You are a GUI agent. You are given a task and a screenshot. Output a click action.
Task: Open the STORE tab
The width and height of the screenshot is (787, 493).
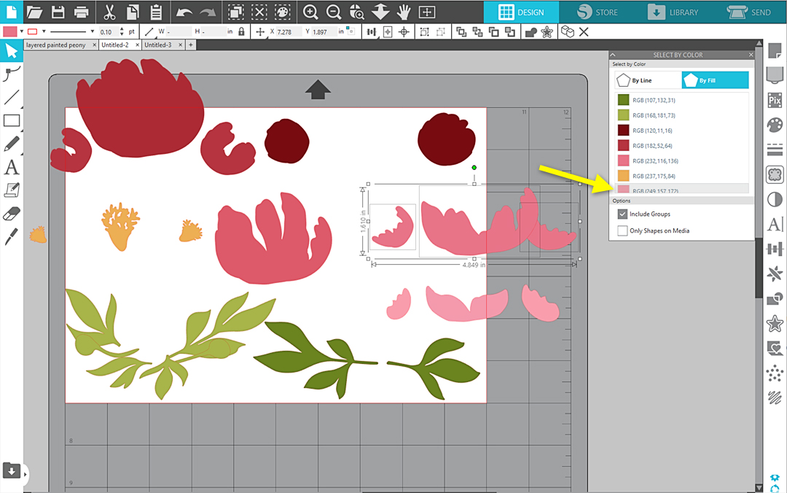tap(598, 12)
